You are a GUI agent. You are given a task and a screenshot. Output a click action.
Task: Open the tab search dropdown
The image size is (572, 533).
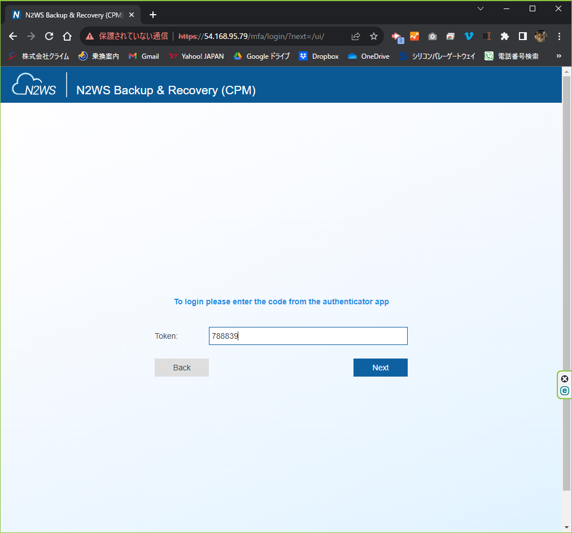pyautogui.click(x=481, y=8)
